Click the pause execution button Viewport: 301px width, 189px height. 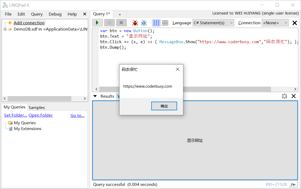[x=109, y=23]
